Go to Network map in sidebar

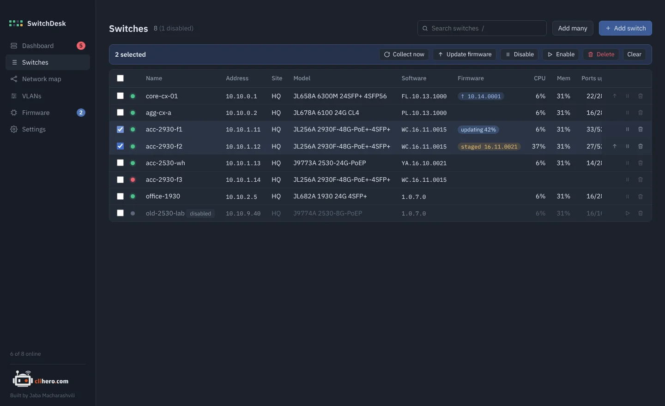(x=48, y=79)
